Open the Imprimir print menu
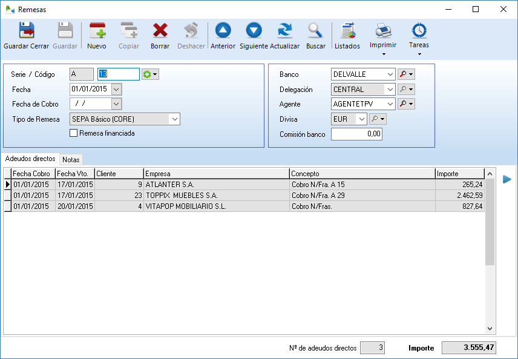Screen dimensions: 518x359 click(x=383, y=36)
